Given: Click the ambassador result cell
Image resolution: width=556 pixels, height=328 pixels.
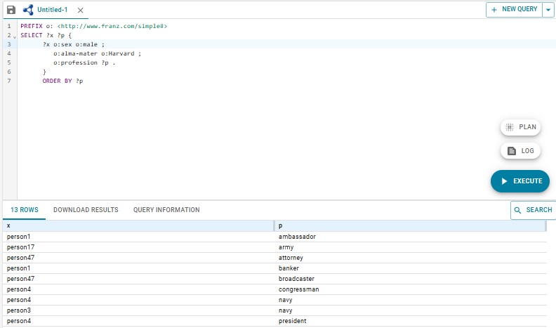Looking at the screenshot, I should tap(297, 237).
